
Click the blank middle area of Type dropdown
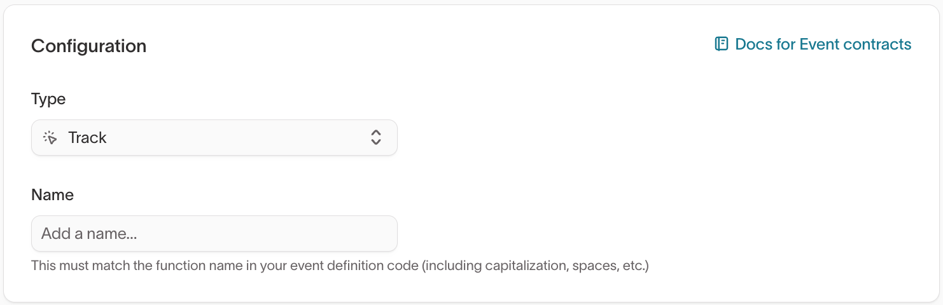[x=235, y=137]
